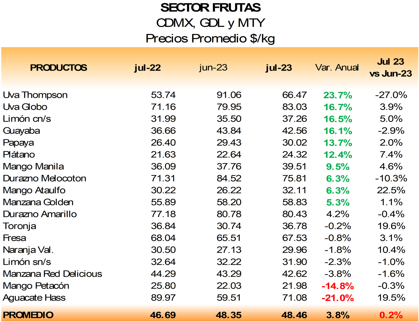This screenshot has width=419, height=322.
Task: Select the Jul 23 vs Jun-23 header
Action: [391, 67]
